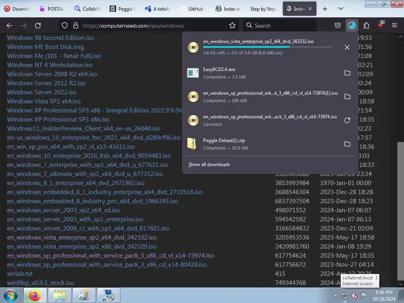Viewport: 404px width, 303px height.
Task: Launch Firefox from the taskbar
Action: click(x=35, y=295)
